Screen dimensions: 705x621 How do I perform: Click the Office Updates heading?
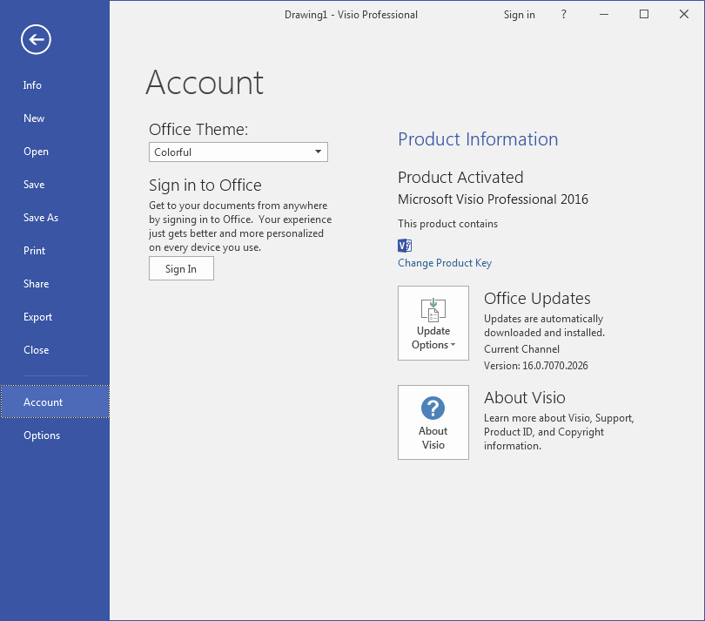click(537, 299)
